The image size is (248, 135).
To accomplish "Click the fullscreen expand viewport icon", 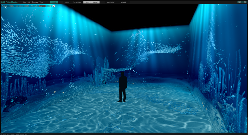I will pos(54,6).
